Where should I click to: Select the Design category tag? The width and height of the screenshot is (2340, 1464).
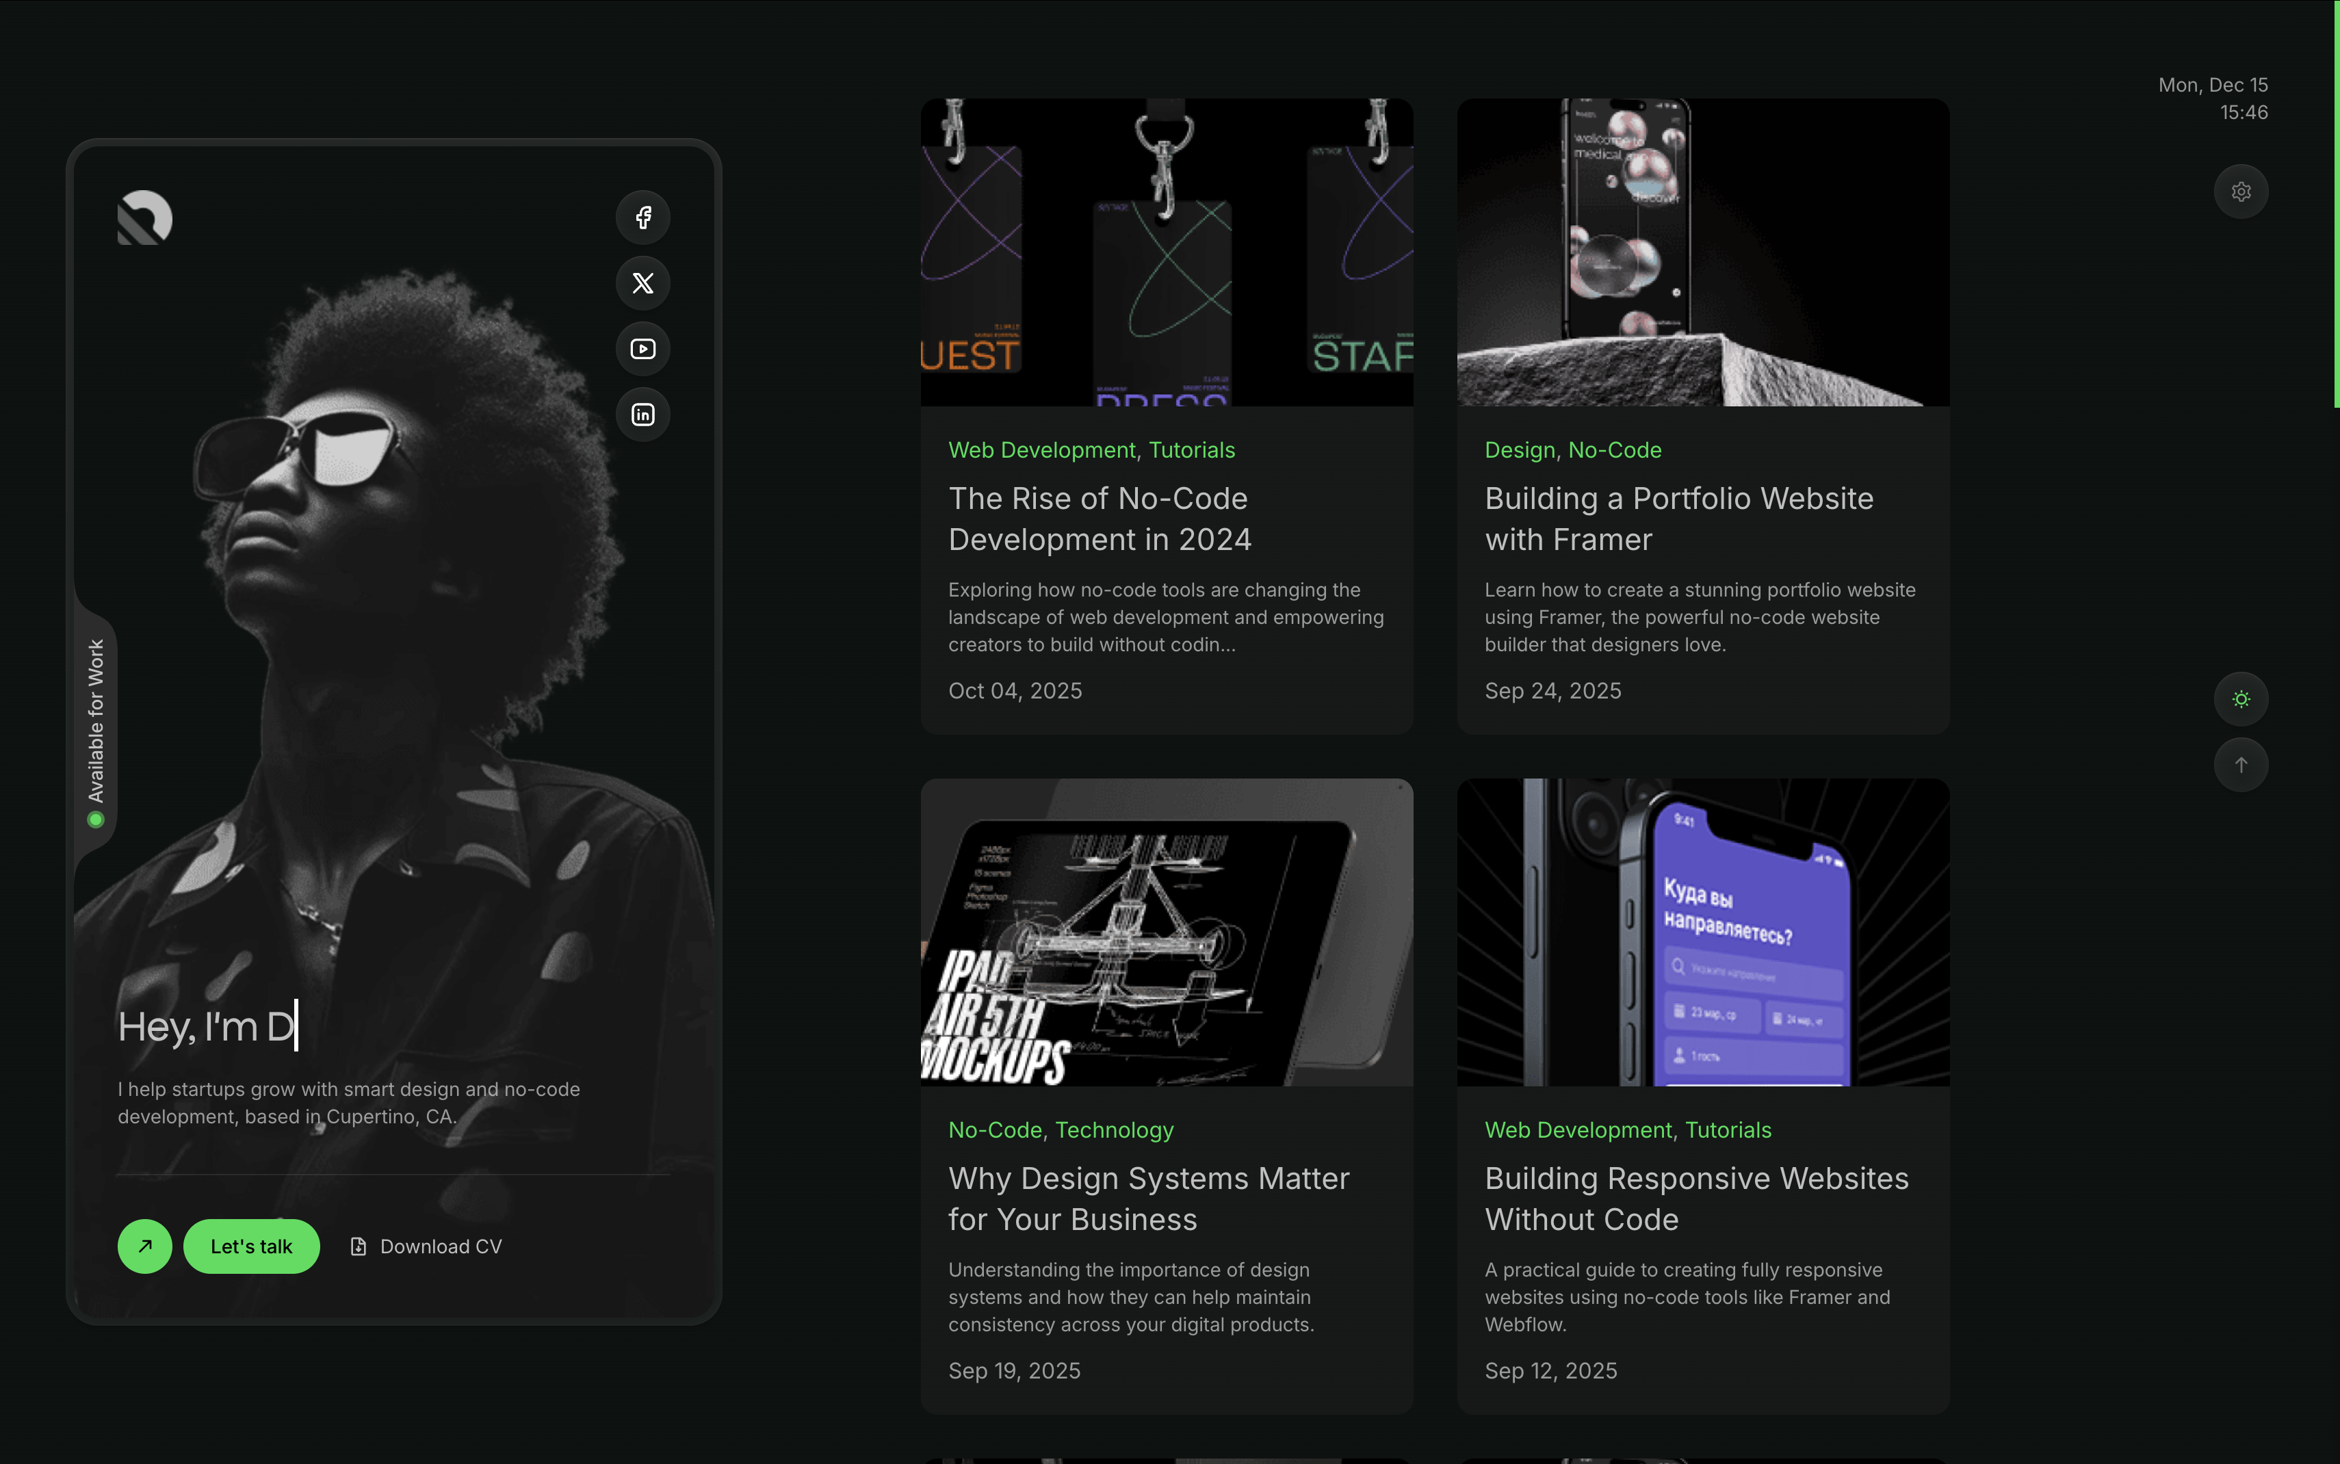[x=1519, y=450]
